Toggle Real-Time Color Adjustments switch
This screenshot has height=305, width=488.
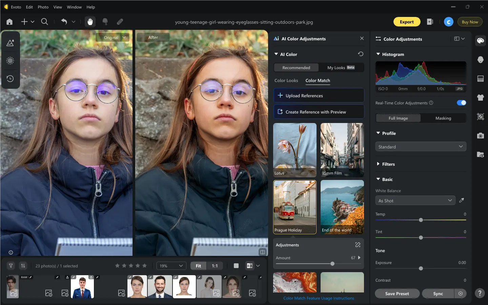point(461,103)
